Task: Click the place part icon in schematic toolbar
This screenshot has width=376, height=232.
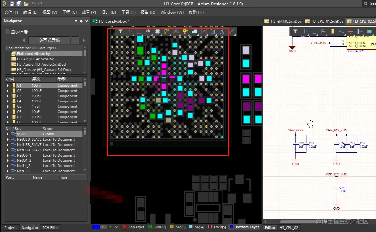Action: [x=333, y=32]
